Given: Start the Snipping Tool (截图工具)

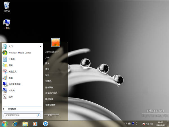Looking at the screenshot, I should tap(12, 72).
